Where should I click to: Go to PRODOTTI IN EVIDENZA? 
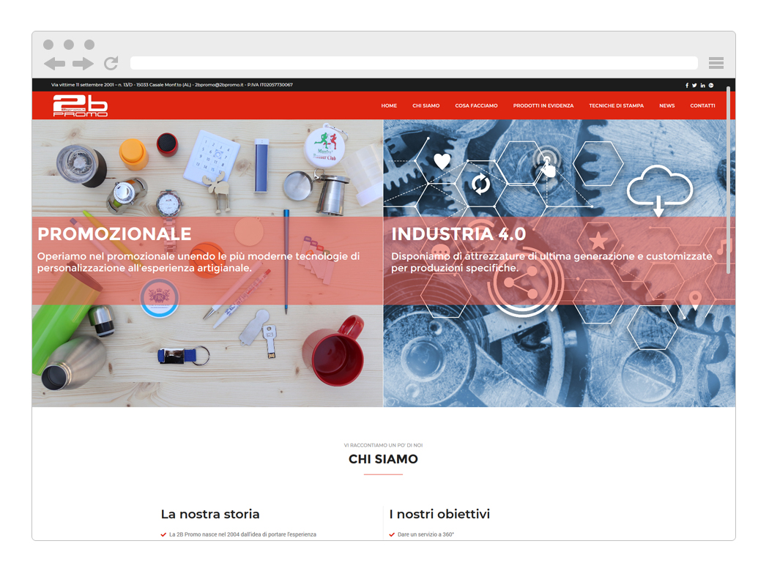coord(543,106)
